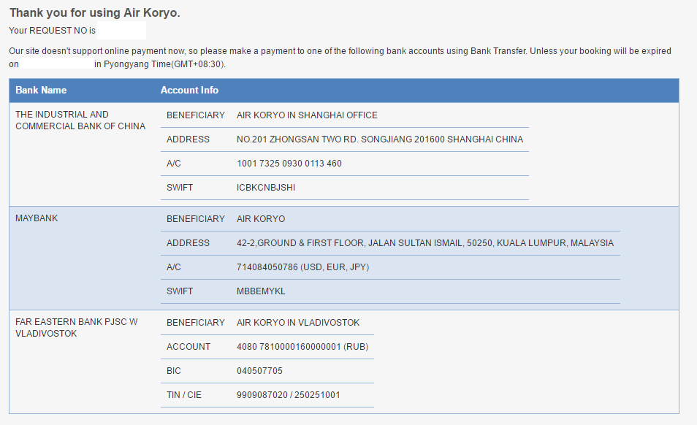
Task: Select account number '1001 7325 0930 0113 460'
Action: coord(289,164)
